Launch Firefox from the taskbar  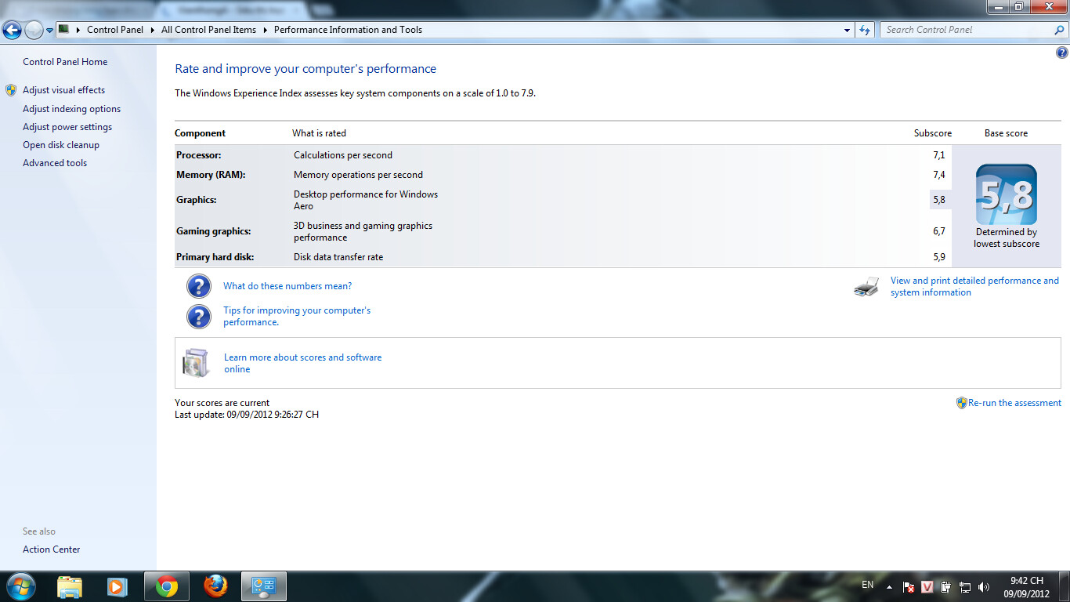coord(215,586)
